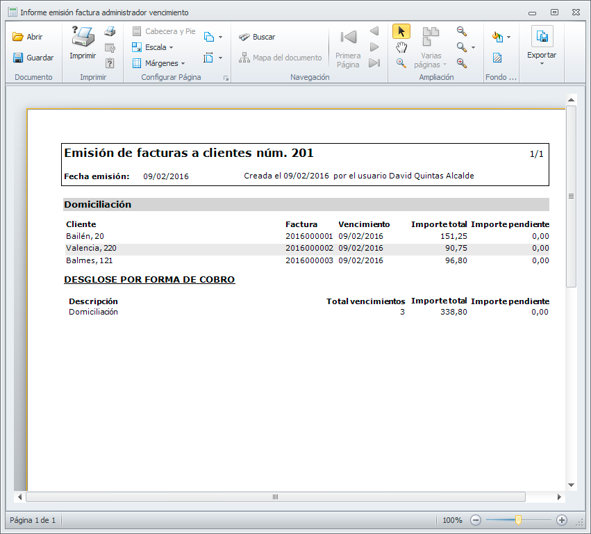Expand Configurar Página dialog launcher
Screen dimensions: 591x534
coord(226,78)
